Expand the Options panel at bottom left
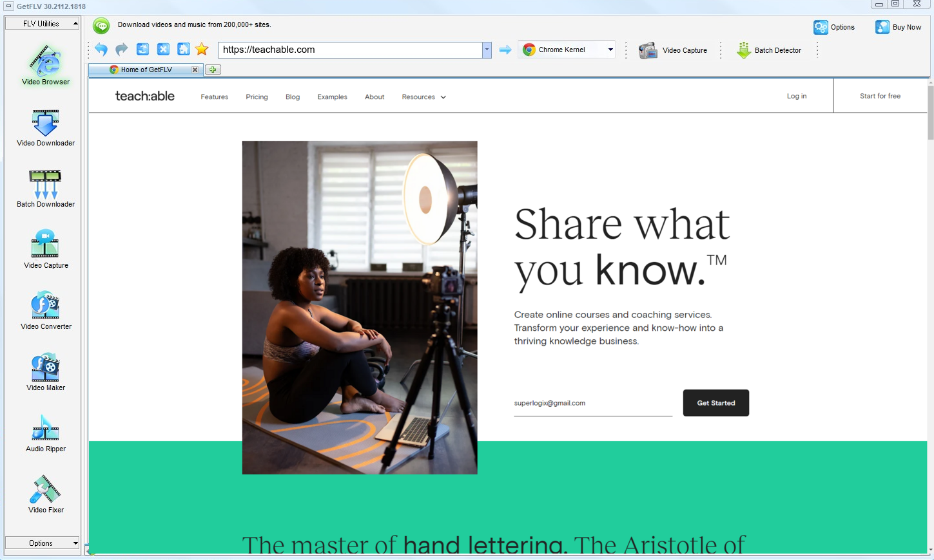The image size is (934, 560). click(42, 543)
